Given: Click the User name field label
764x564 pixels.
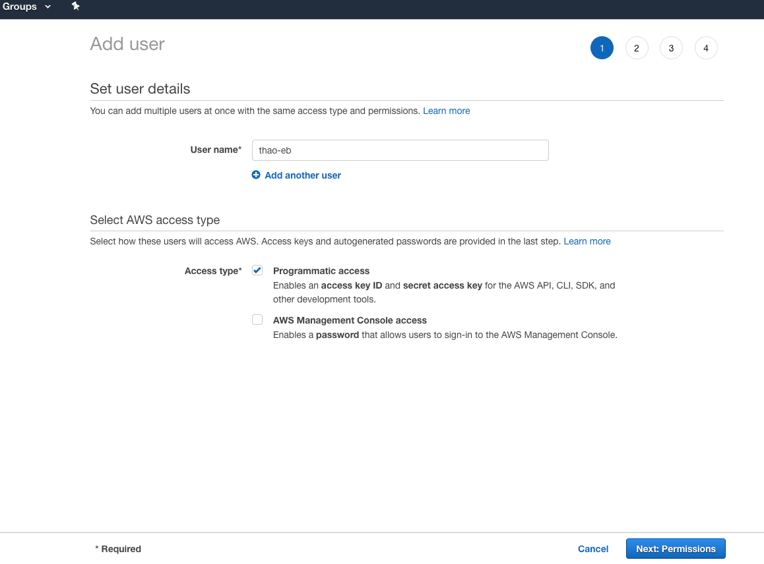Looking at the screenshot, I should point(216,150).
